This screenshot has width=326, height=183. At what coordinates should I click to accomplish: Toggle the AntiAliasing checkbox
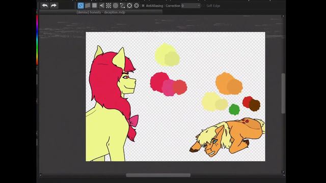pos(143,6)
